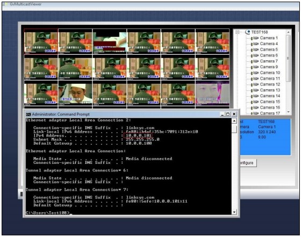Click Camera 1 value in info panel
This screenshot has width=302, height=237.
267,127
